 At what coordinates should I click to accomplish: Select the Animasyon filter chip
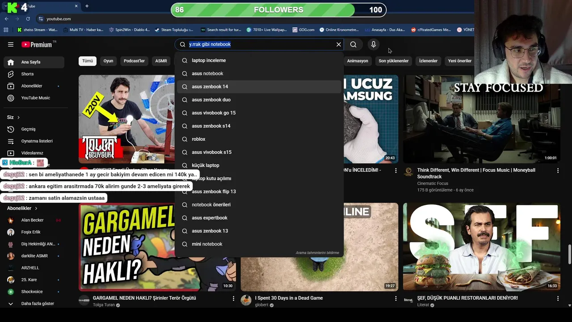357,61
